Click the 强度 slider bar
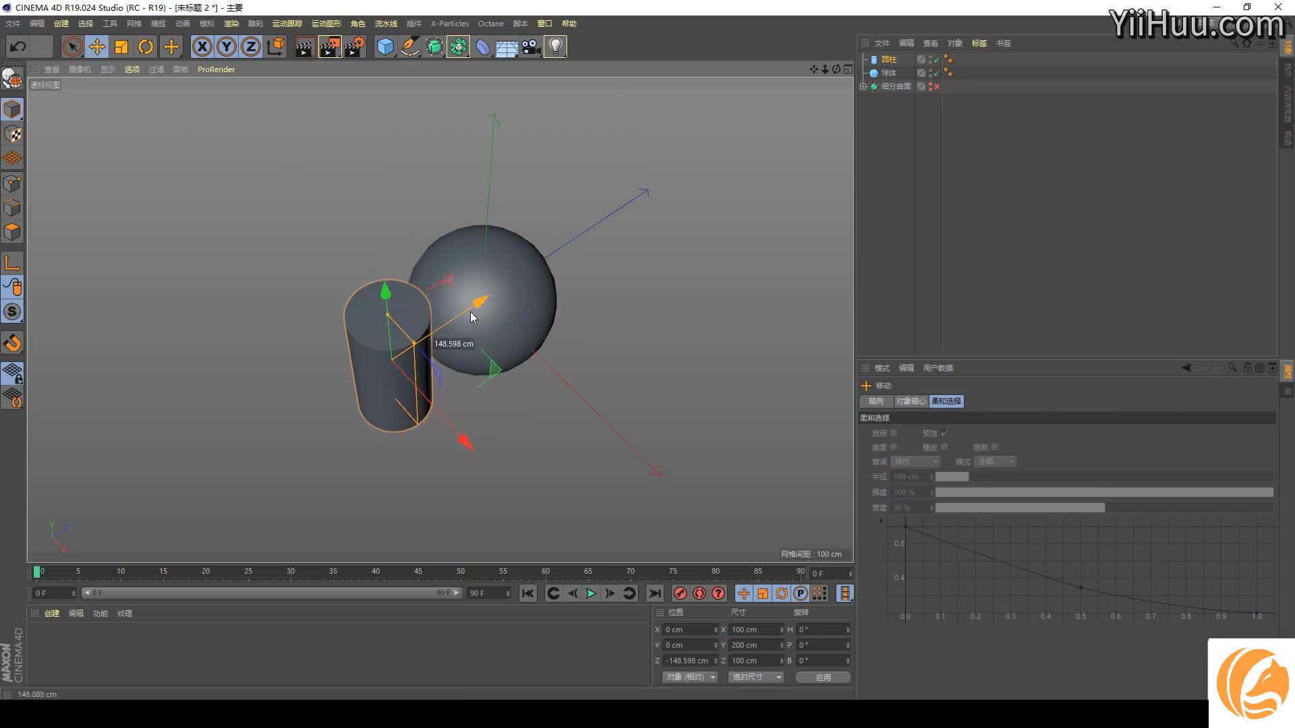1295x728 pixels. point(1104,492)
